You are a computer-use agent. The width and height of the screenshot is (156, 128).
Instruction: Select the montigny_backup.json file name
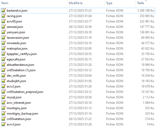[23, 114]
